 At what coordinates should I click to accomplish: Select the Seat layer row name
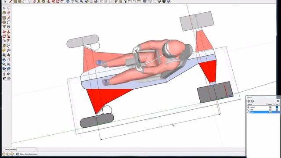point(252,110)
